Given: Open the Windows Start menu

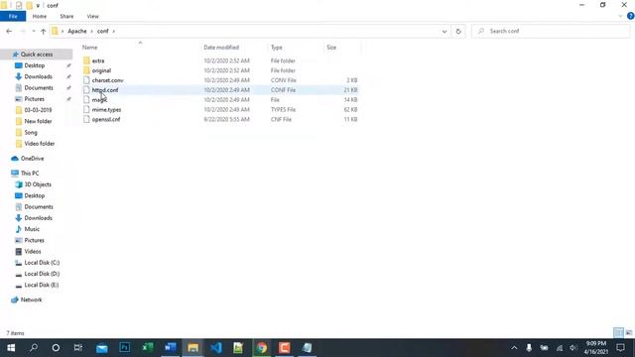Looking at the screenshot, I should pyautogui.click(x=11, y=348).
